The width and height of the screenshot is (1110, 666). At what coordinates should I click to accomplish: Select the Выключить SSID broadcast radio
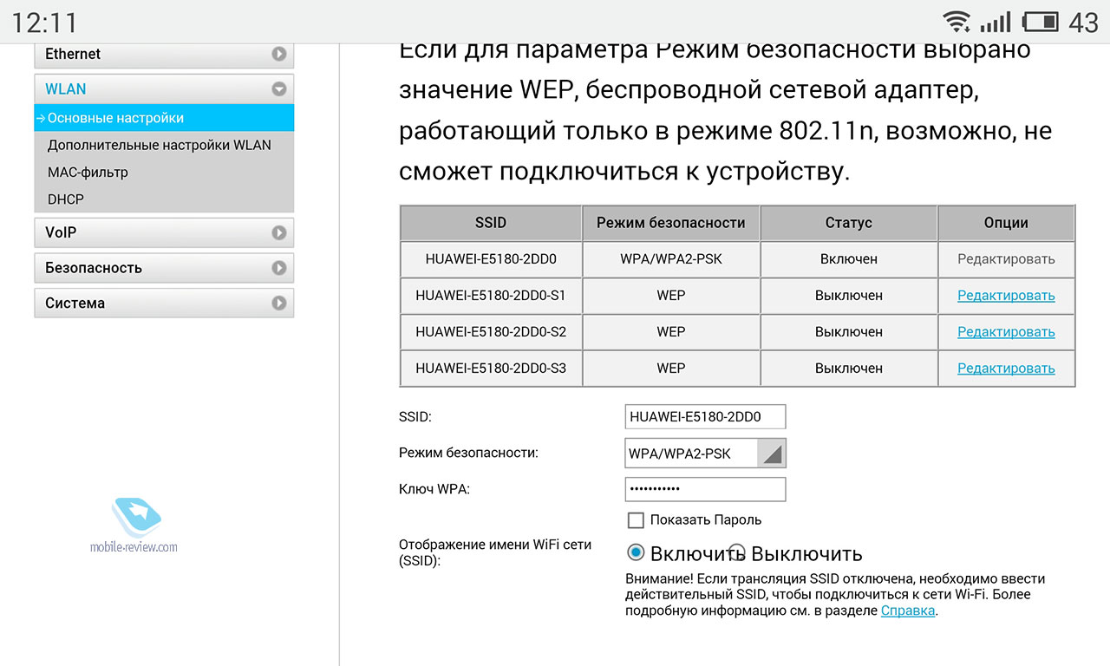coord(737,552)
